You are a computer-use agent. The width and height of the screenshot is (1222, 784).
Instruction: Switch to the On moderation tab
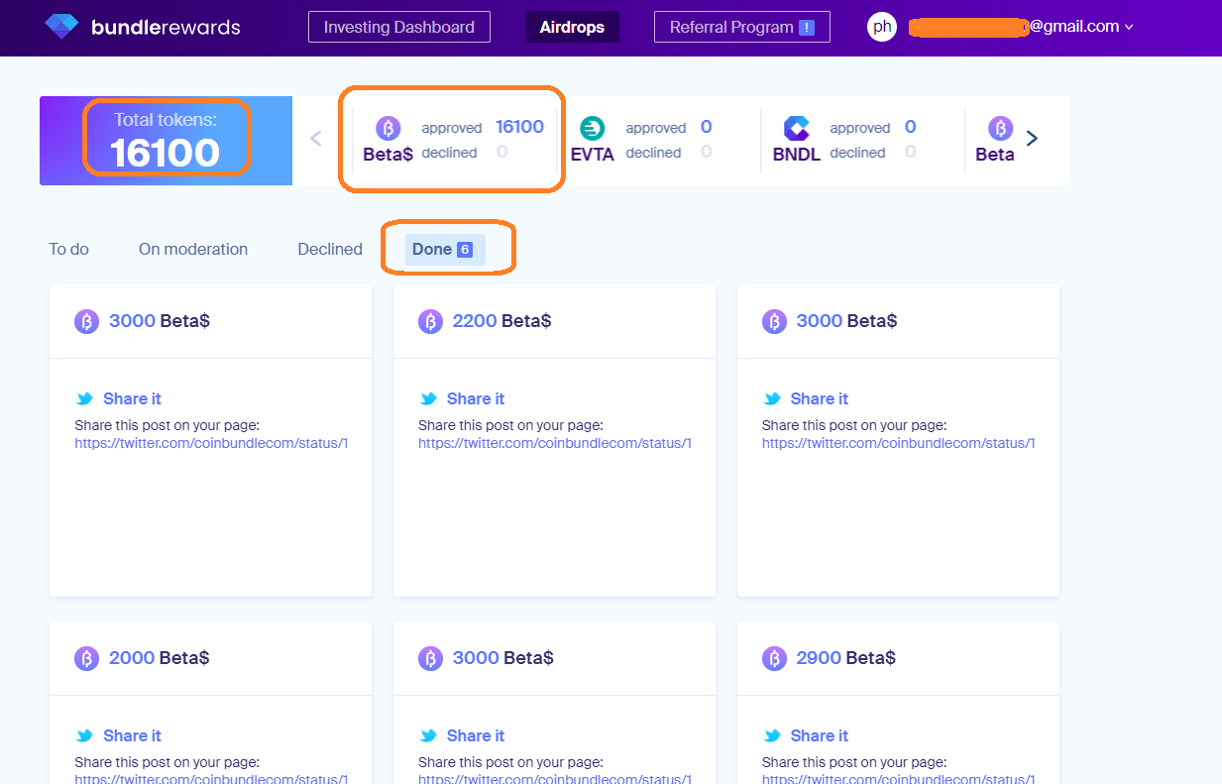coord(193,249)
